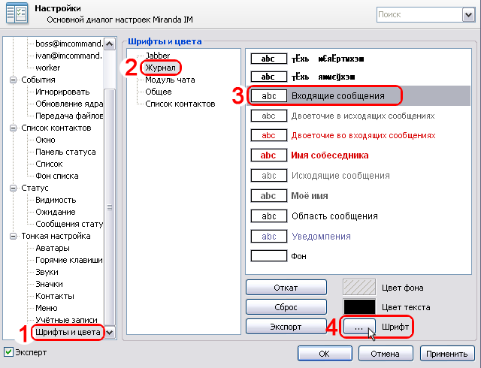Click the empty preview box for Фон

(x=268, y=256)
